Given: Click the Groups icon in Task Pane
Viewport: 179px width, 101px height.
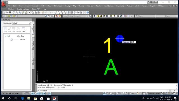Looking at the screenshot, I should [18, 29].
